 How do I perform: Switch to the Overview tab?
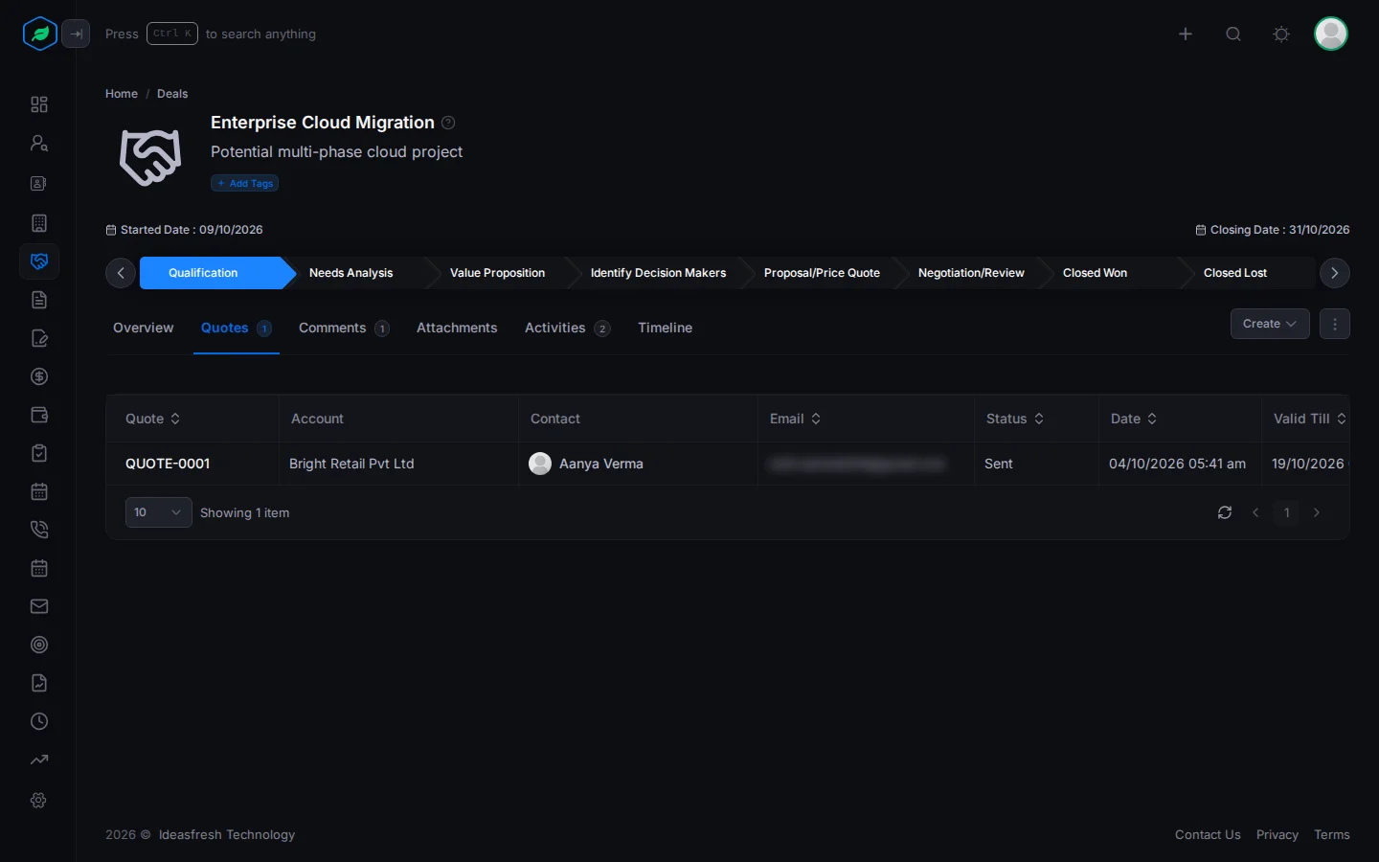pyautogui.click(x=144, y=328)
